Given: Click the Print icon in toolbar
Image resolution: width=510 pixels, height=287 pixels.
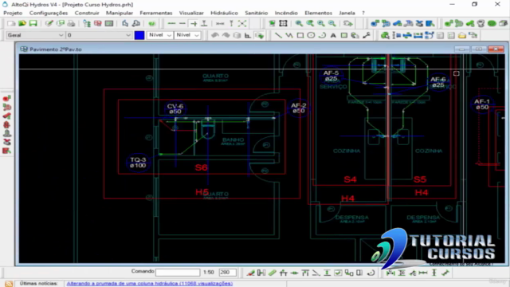Looking at the screenshot, I should coord(71,23).
